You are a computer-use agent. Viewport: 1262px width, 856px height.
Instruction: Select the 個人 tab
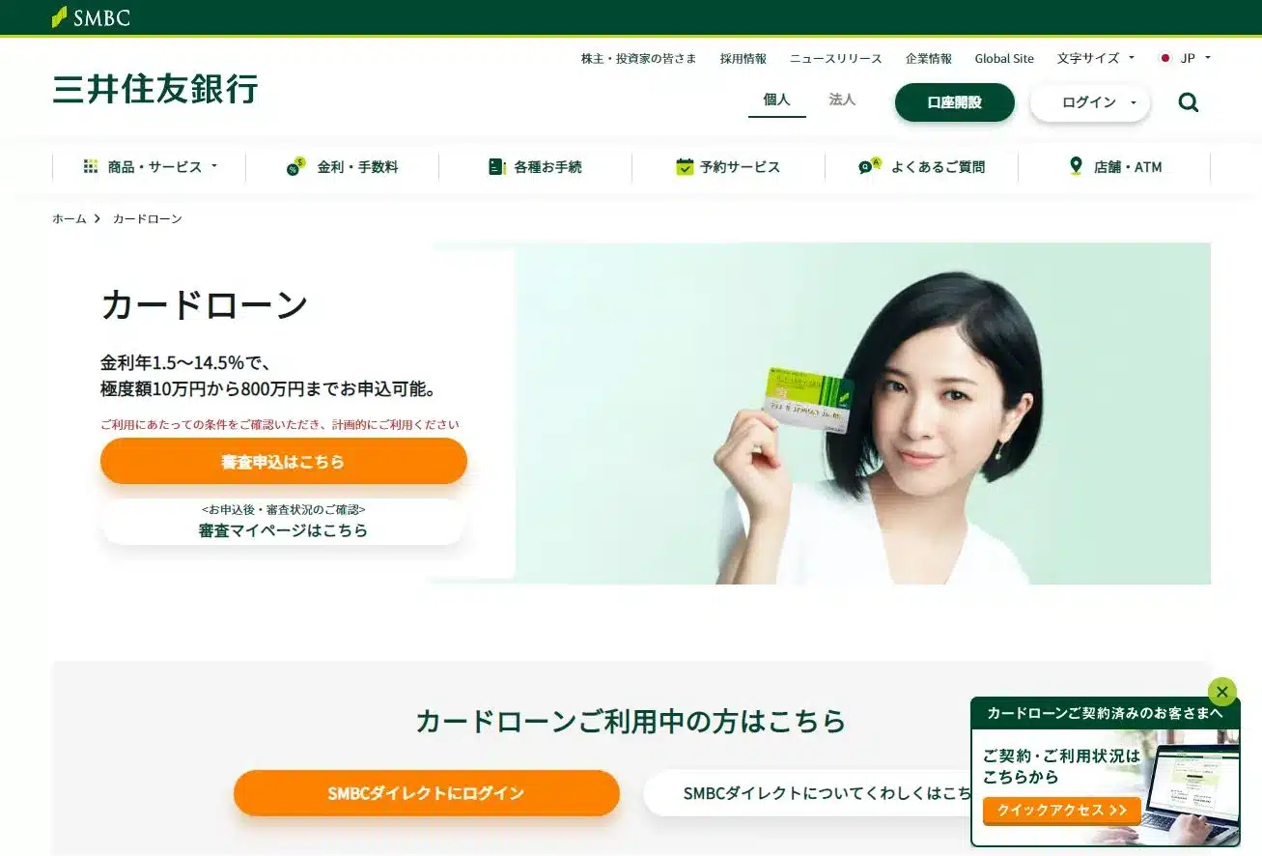(x=776, y=100)
